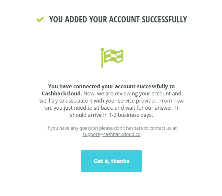Click the bold word Cashbackcloud
Screen dimensions: 222x196
tap(62, 93)
